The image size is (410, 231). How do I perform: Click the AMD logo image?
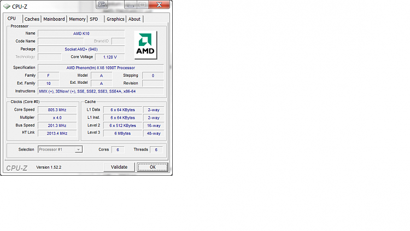145,45
